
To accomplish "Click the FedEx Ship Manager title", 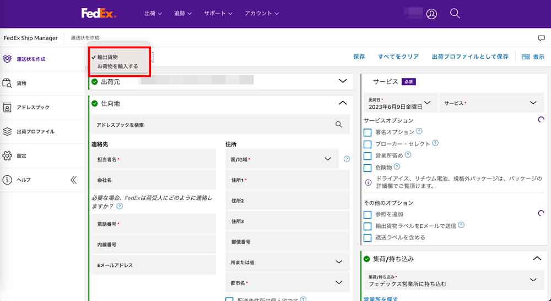I will click(30, 38).
